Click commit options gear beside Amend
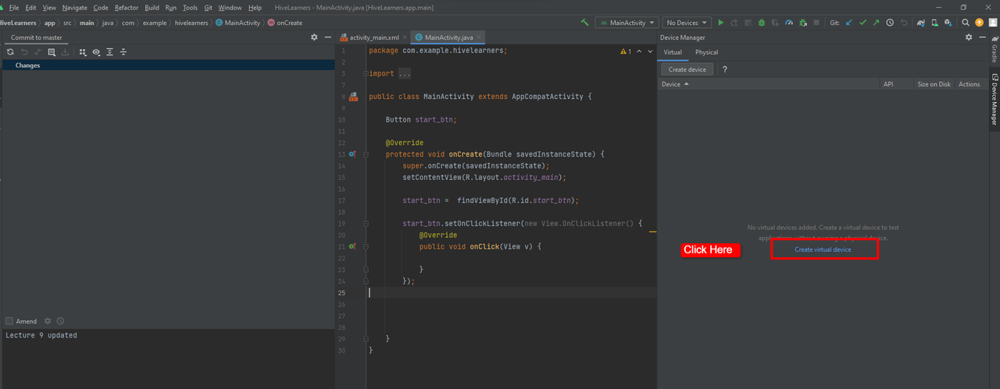 [x=48, y=321]
